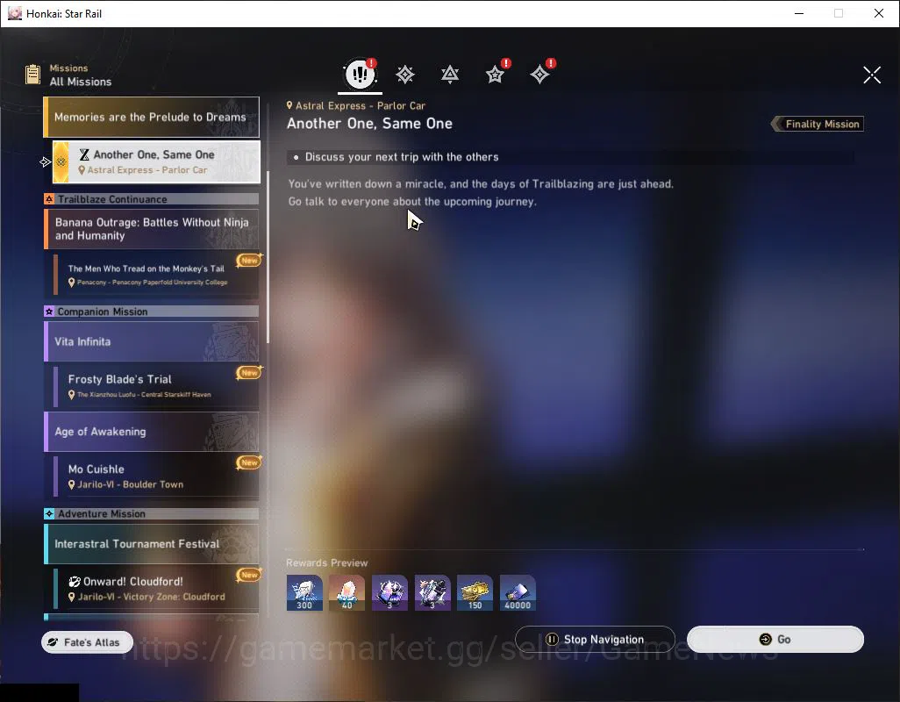Select the Trailblaze Mission filter icon
Image resolution: width=900 pixels, height=702 pixels.
405,75
